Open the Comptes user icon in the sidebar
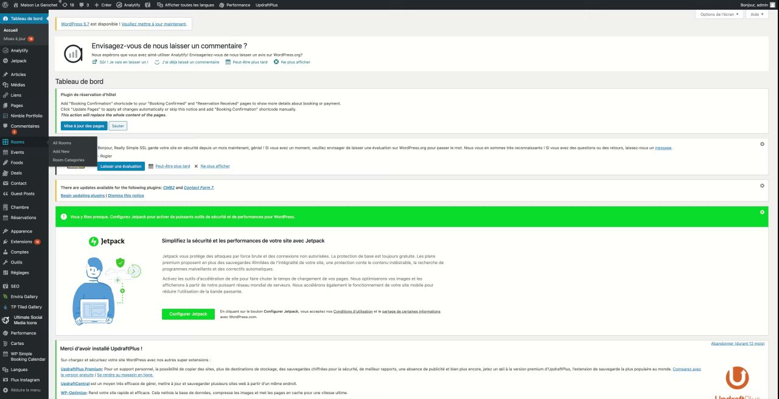779x399 pixels. coord(5,252)
